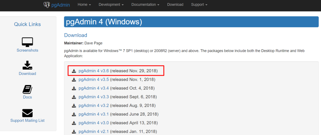321x135 pixels.
Task: Click the pgAdmin brand text link
Action: coord(61,5)
